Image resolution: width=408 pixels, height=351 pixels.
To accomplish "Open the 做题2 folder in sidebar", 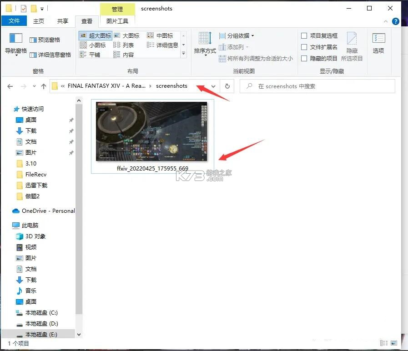I will coord(28,196).
